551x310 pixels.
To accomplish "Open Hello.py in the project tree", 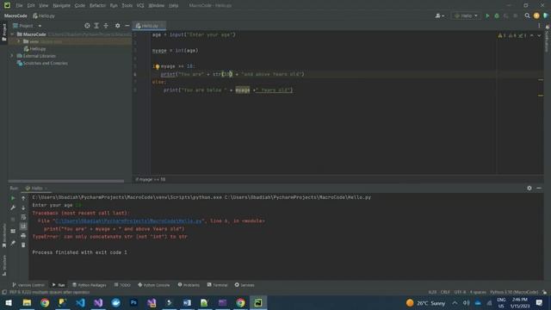I will (x=34, y=49).
